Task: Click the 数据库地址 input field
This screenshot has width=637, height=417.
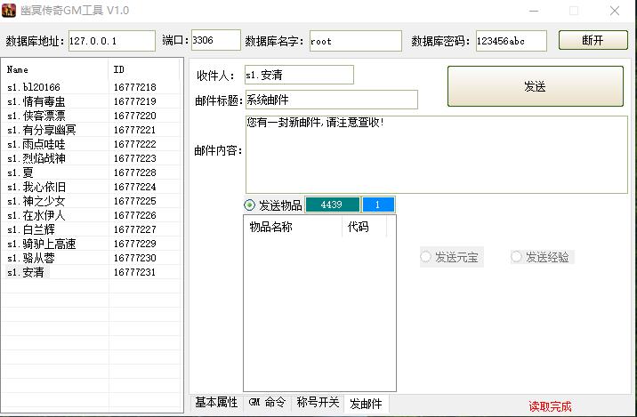Action: (x=110, y=42)
